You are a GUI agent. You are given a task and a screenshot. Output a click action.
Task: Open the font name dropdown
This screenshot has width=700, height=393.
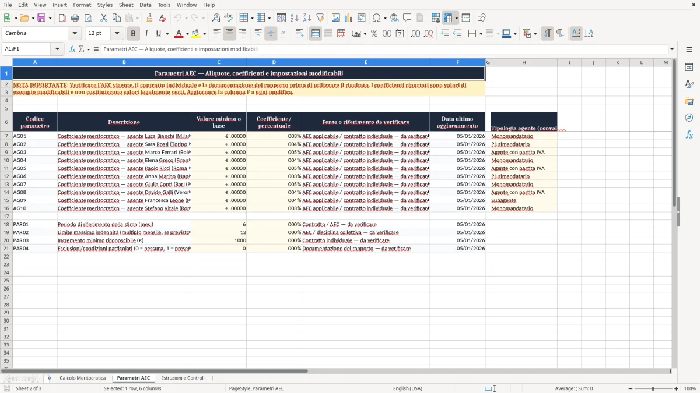pos(75,34)
